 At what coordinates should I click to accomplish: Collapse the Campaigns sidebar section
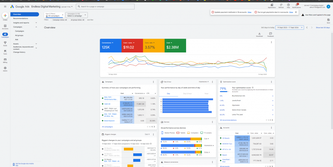click(x=36, y=27)
